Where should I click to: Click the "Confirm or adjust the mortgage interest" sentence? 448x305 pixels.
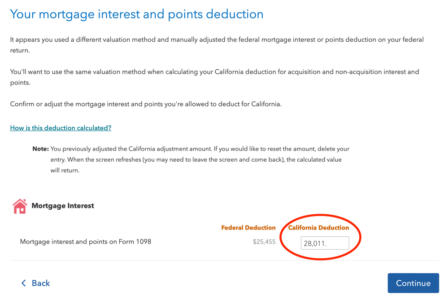146,104
